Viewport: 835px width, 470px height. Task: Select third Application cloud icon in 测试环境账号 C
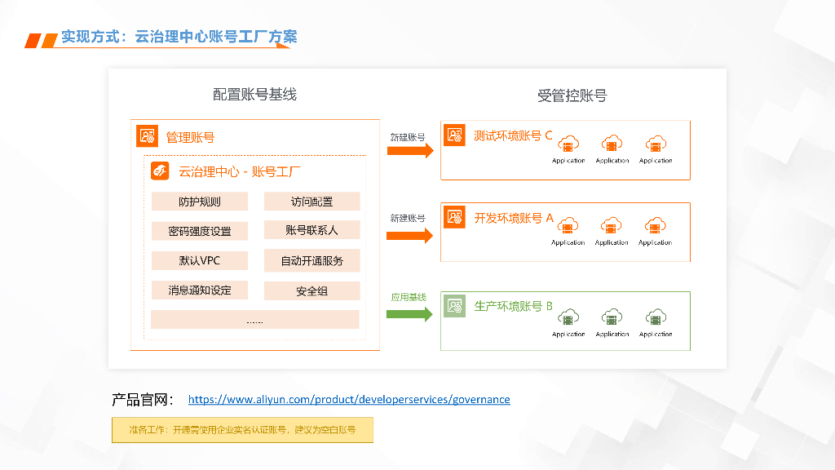(656, 144)
